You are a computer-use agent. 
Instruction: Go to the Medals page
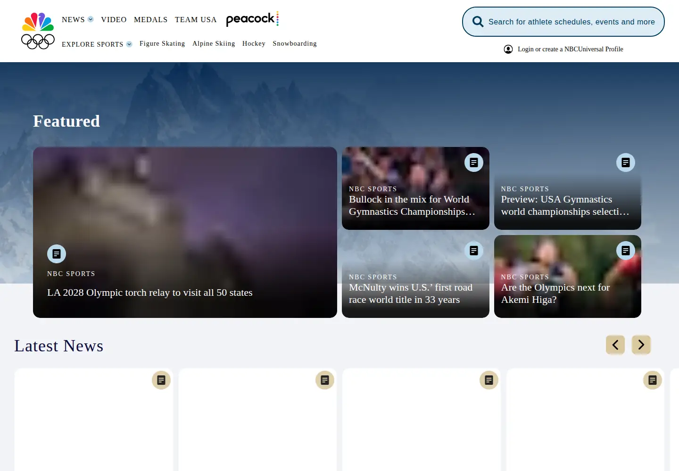click(x=151, y=19)
